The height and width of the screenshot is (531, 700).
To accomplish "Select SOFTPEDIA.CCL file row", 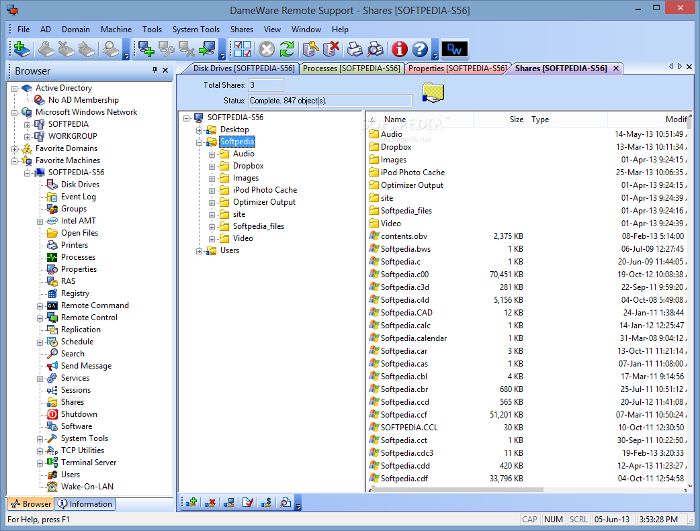I will coord(409,428).
